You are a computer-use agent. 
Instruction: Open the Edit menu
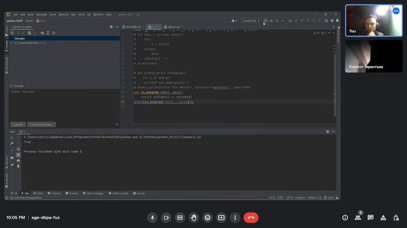point(23,15)
